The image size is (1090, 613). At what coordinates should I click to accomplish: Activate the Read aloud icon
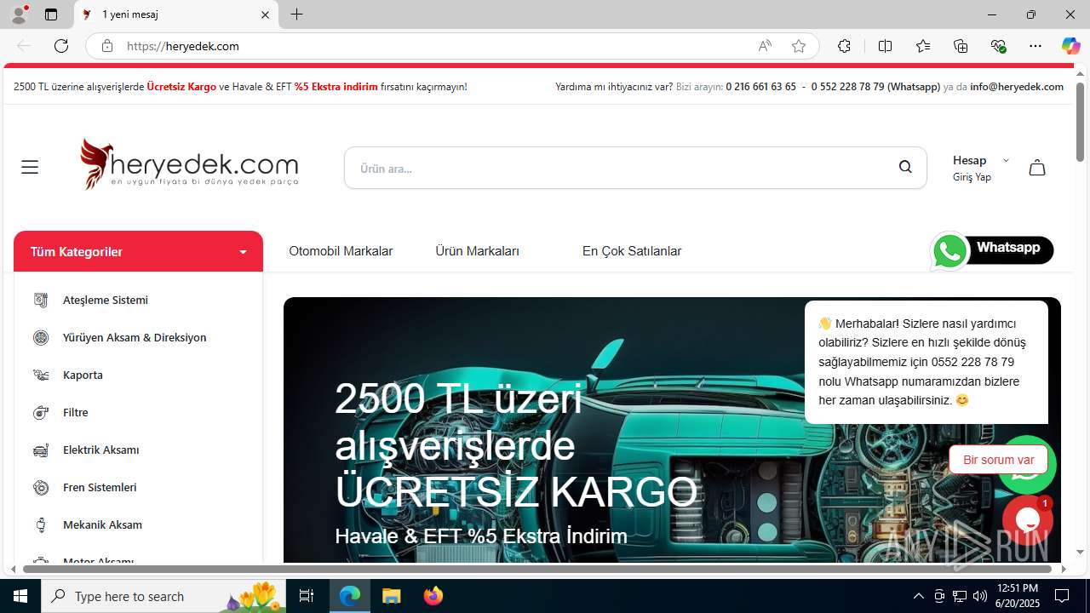coord(765,46)
